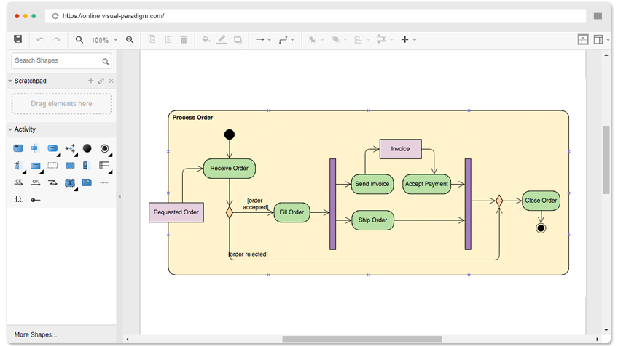Viewport: 618px width, 346px height.
Task: Select the Activity Final Node shape
Action: [x=104, y=148]
